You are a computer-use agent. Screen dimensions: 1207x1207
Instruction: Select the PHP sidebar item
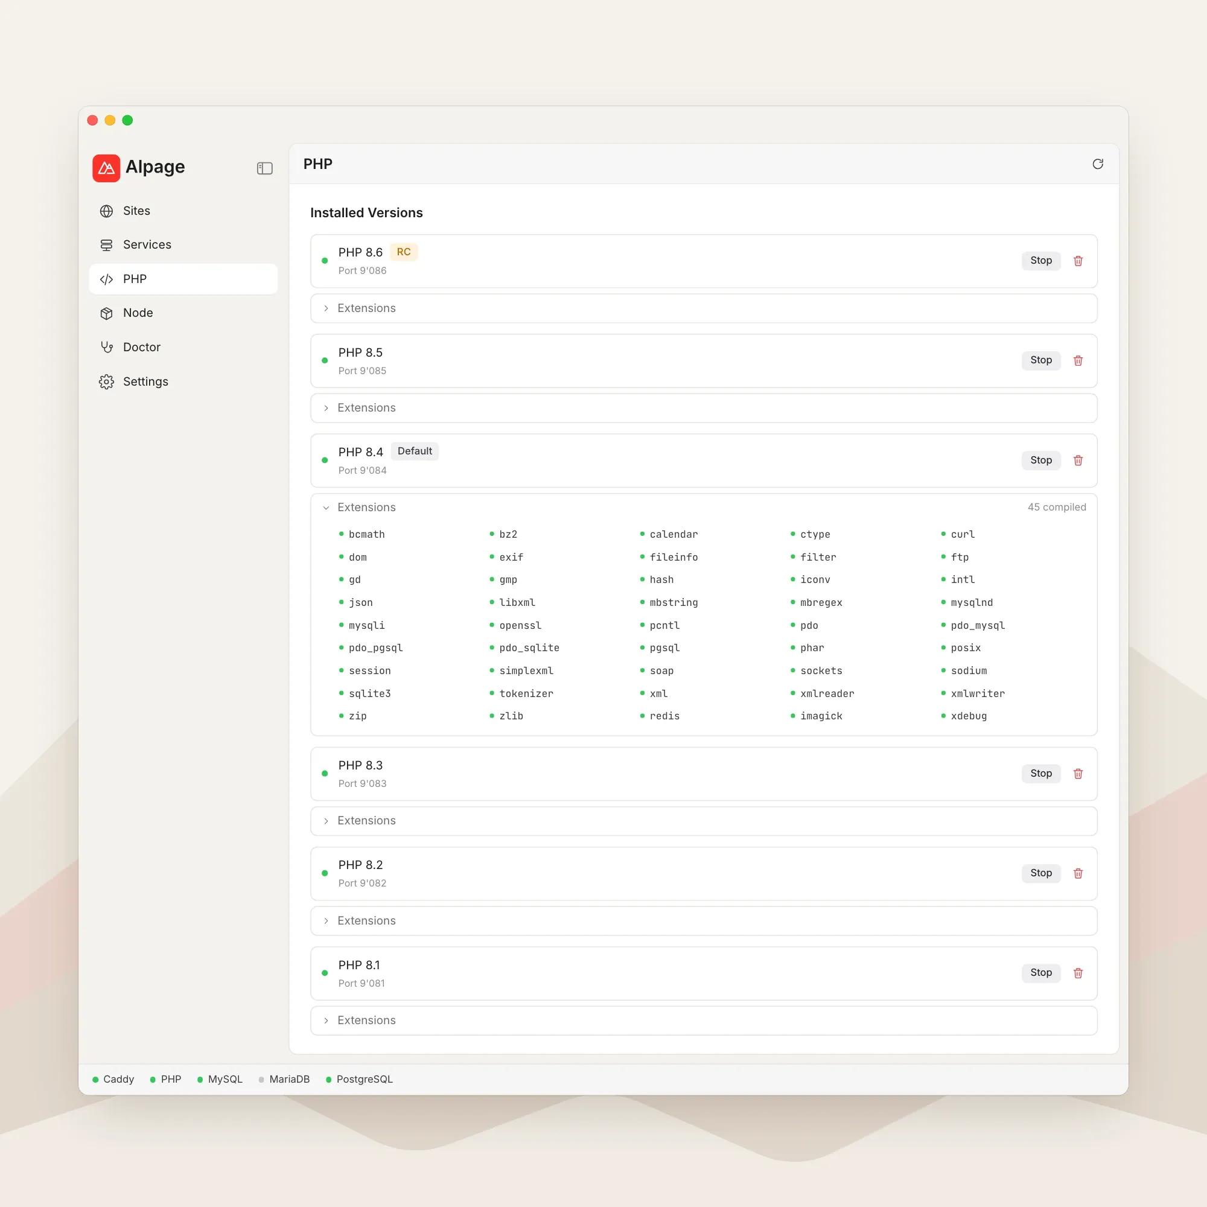[x=183, y=279]
